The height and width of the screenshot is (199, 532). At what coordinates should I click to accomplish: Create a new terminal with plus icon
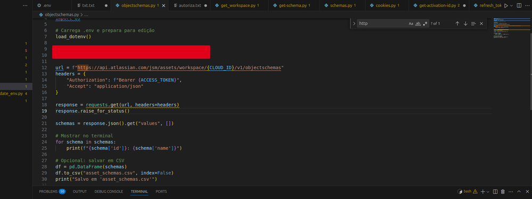coord(483,192)
